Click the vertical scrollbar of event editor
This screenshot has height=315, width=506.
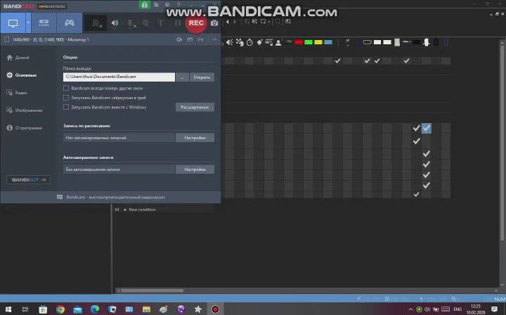click(x=502, y=141)
